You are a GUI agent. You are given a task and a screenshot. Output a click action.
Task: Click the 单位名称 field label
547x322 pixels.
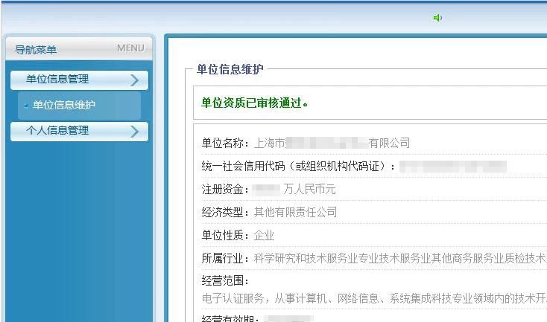(225, 143)
